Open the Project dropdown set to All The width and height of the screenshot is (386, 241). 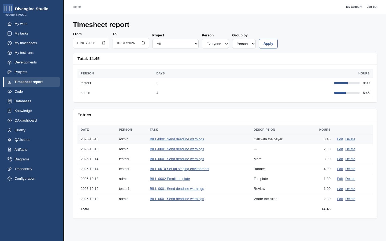(x=175, y=44)
